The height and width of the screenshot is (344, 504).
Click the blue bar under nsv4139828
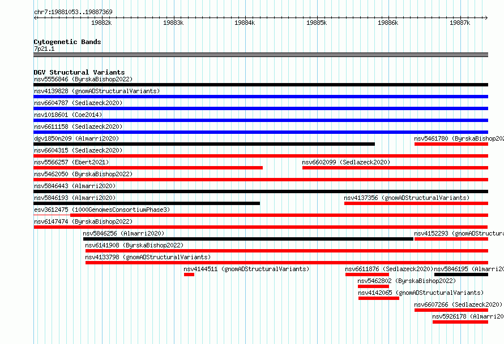pos(260,97)
